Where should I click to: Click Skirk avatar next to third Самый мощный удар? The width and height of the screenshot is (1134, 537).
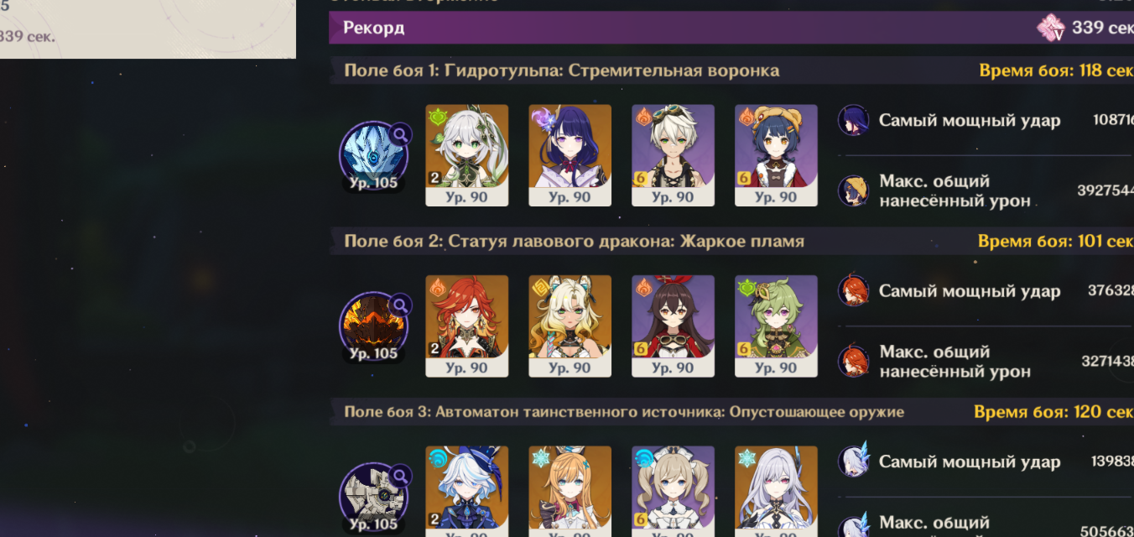pos(853,461)
